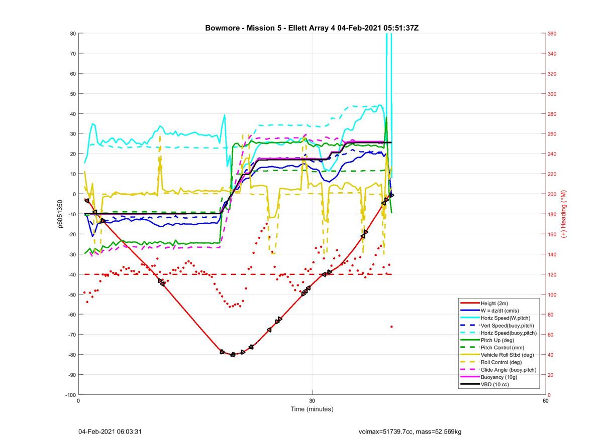The image size is (603, 444).
Task: Select the left axis tick label "50"
Action: pyautogui.click(x=72, y=94)
